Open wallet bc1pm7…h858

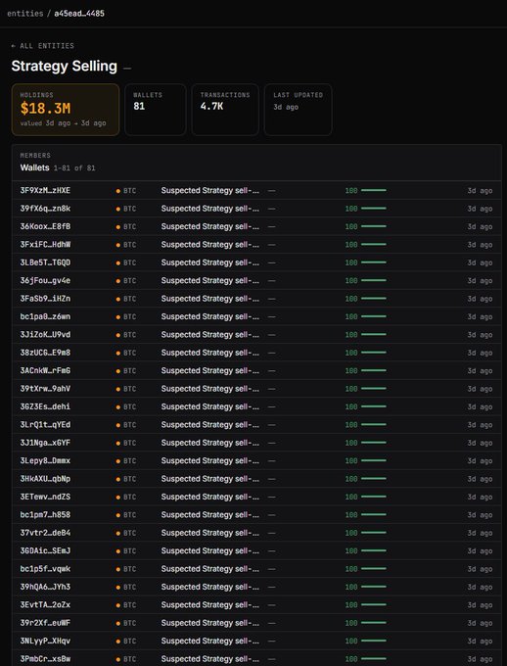pos(45,515)
